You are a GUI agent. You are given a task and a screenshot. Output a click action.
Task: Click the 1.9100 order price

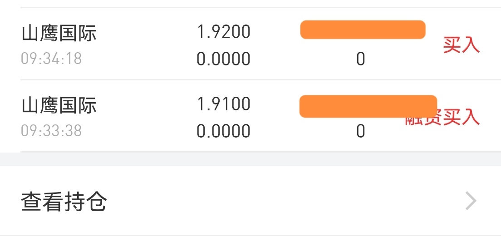point(223,104)
